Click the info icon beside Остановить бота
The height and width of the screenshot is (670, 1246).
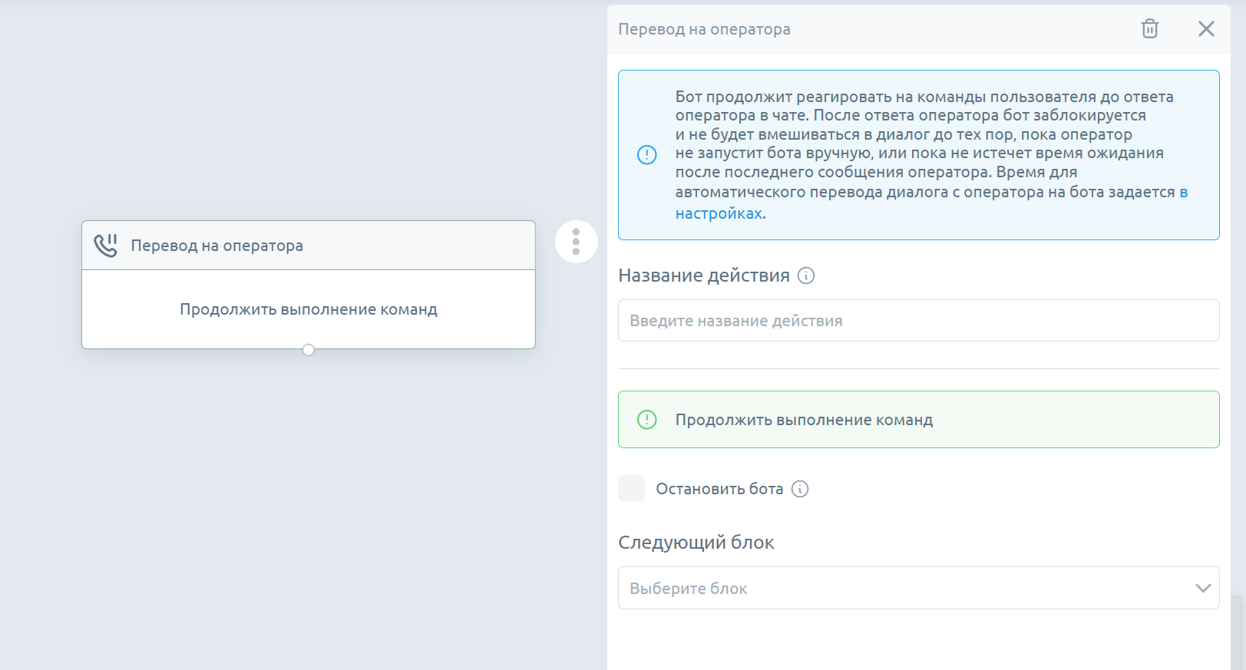(x=800, y=489)
